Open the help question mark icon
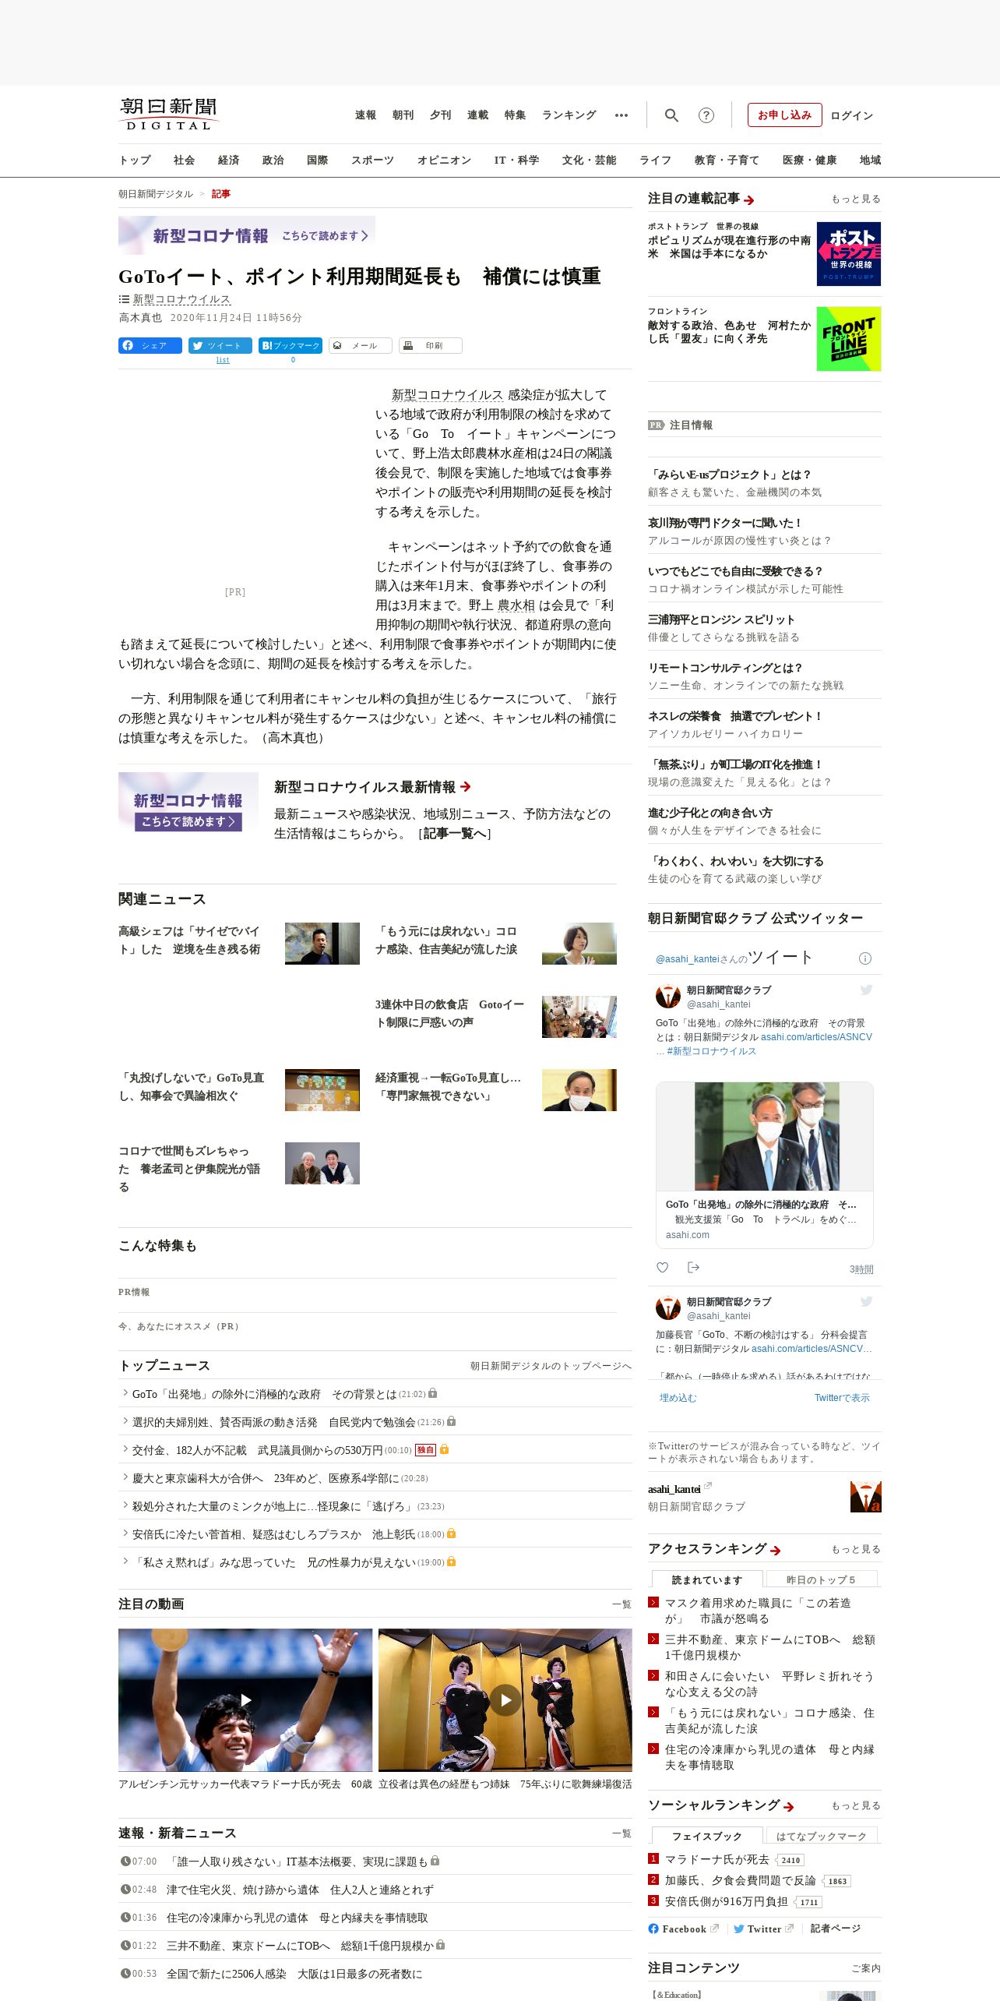Screen dimensions: 1000x2001 [706, 115]
